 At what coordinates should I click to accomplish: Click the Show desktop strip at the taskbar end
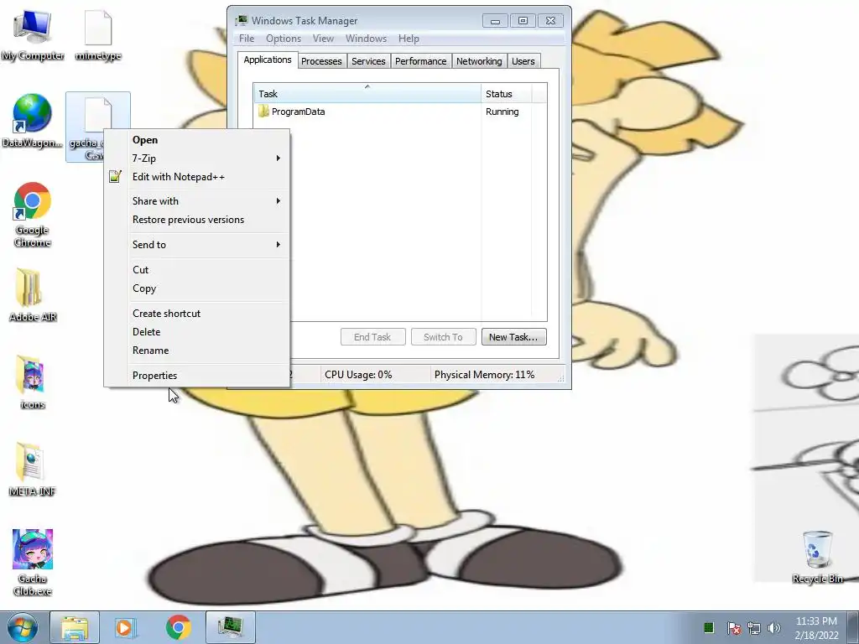point(855,627)
